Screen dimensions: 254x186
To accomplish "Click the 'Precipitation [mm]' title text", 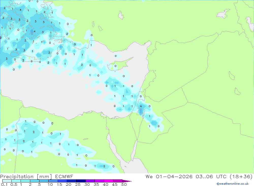I will coord(26,177).
